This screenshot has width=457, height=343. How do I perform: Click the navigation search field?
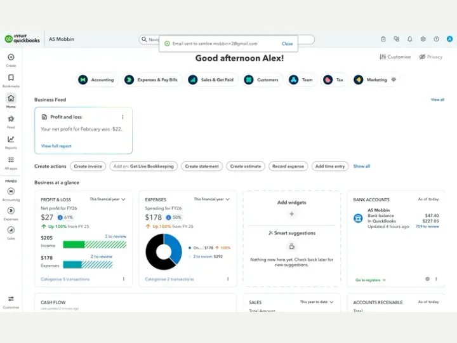(227, 39)
